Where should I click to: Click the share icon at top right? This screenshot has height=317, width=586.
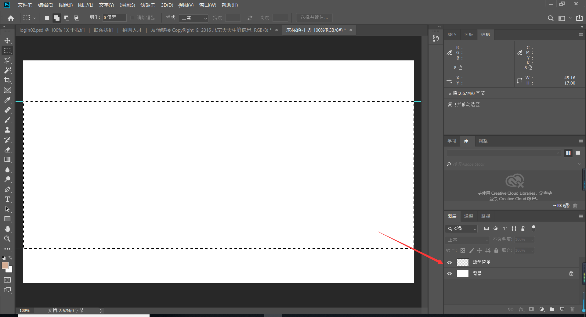[x=579, y=18]
